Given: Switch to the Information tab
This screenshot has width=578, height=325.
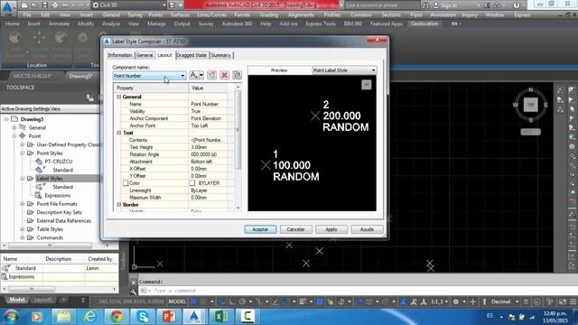Looking at the screenshot, I should 120,55.
